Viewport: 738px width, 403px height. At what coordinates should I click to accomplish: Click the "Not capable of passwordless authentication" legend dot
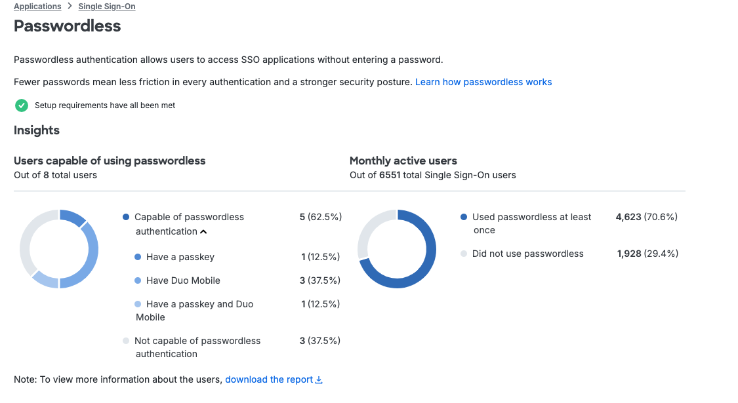[x=126, y=341]
